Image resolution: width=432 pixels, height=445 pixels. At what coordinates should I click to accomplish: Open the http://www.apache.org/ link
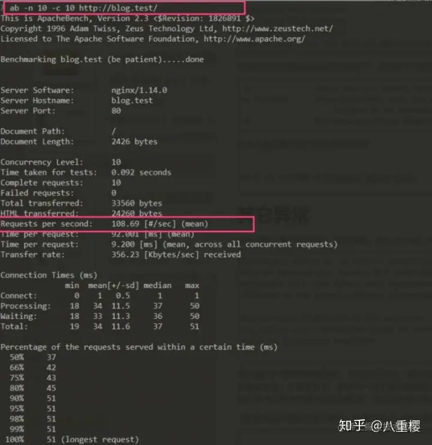point(254,39)
